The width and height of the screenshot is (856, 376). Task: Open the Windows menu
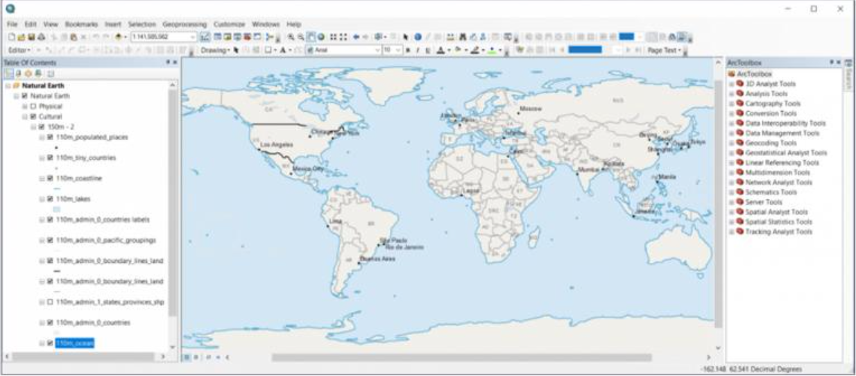point(266,24)
